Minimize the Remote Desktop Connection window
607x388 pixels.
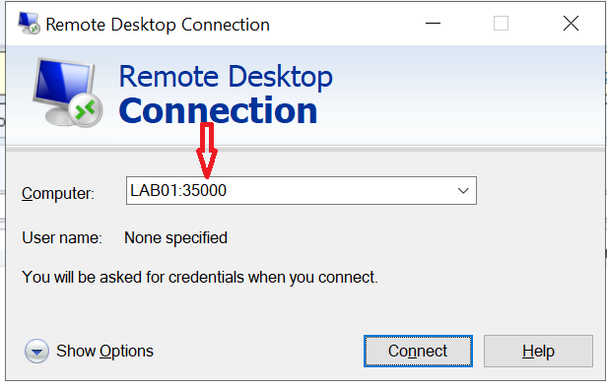point(433,24)
